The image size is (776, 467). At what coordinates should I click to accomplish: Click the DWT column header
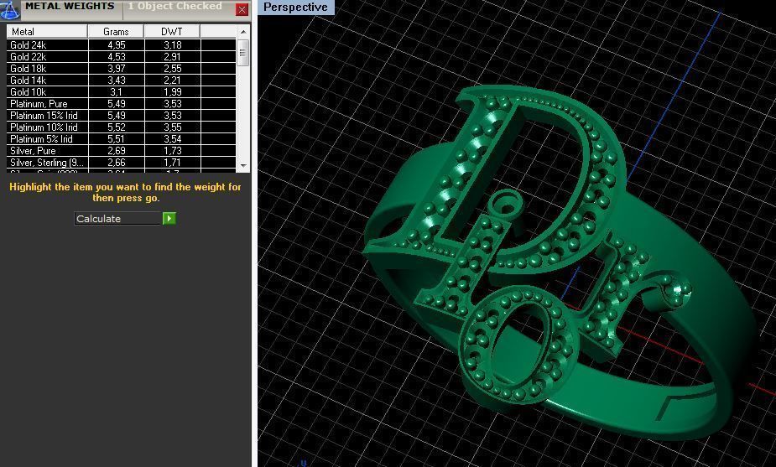[x=172, y=32]
